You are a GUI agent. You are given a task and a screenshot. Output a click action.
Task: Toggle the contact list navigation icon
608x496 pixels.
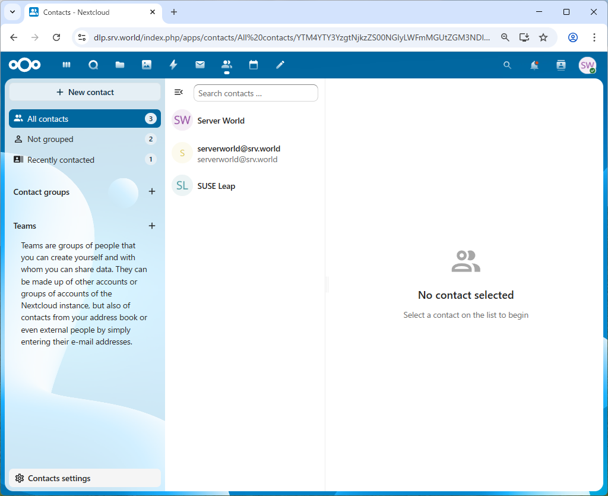[x=178, y=92]
